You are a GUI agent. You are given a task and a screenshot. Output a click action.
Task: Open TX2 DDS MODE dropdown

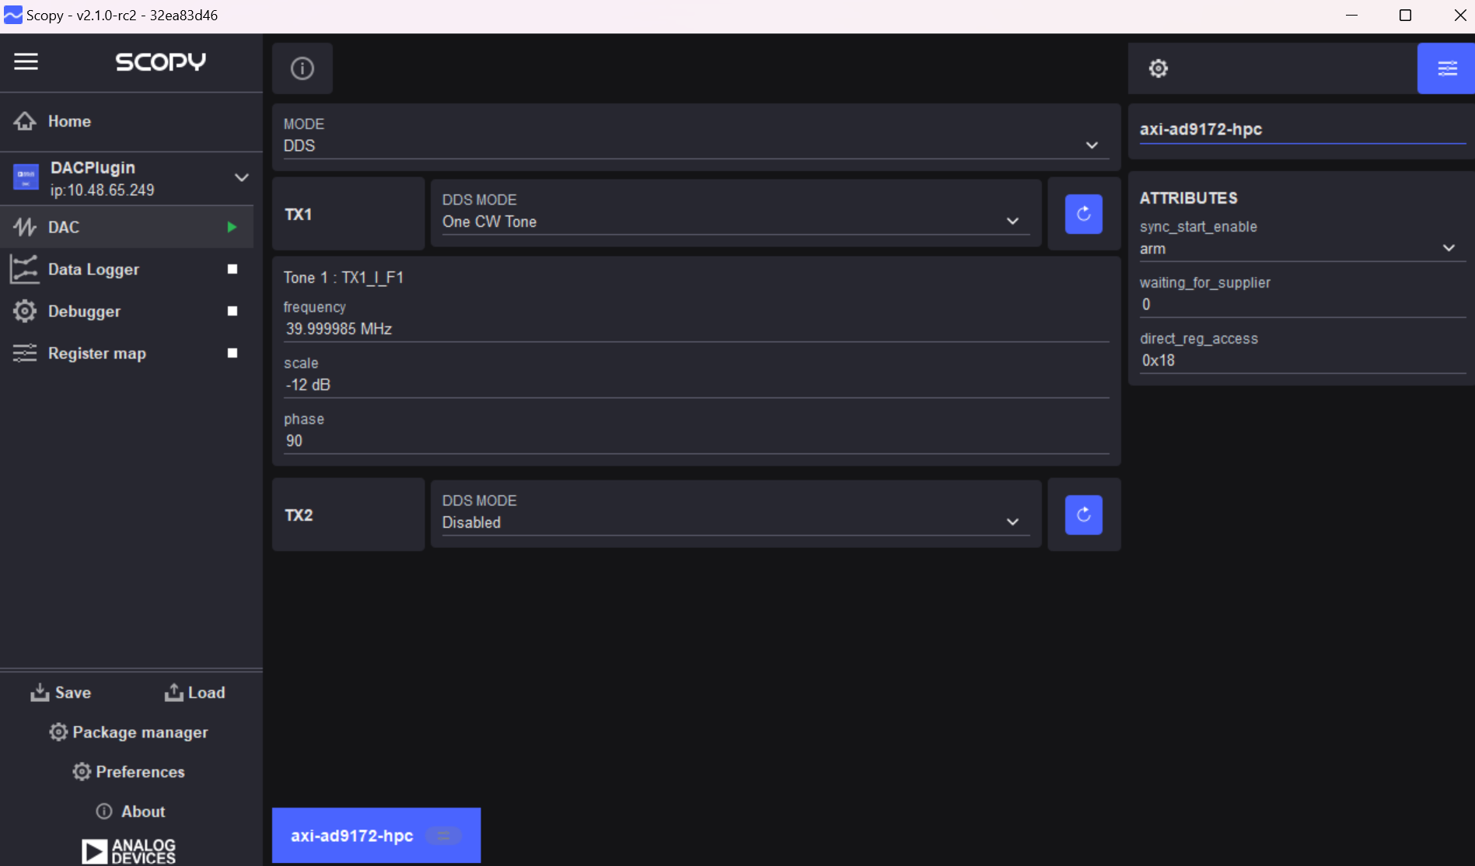coord(736,522)
